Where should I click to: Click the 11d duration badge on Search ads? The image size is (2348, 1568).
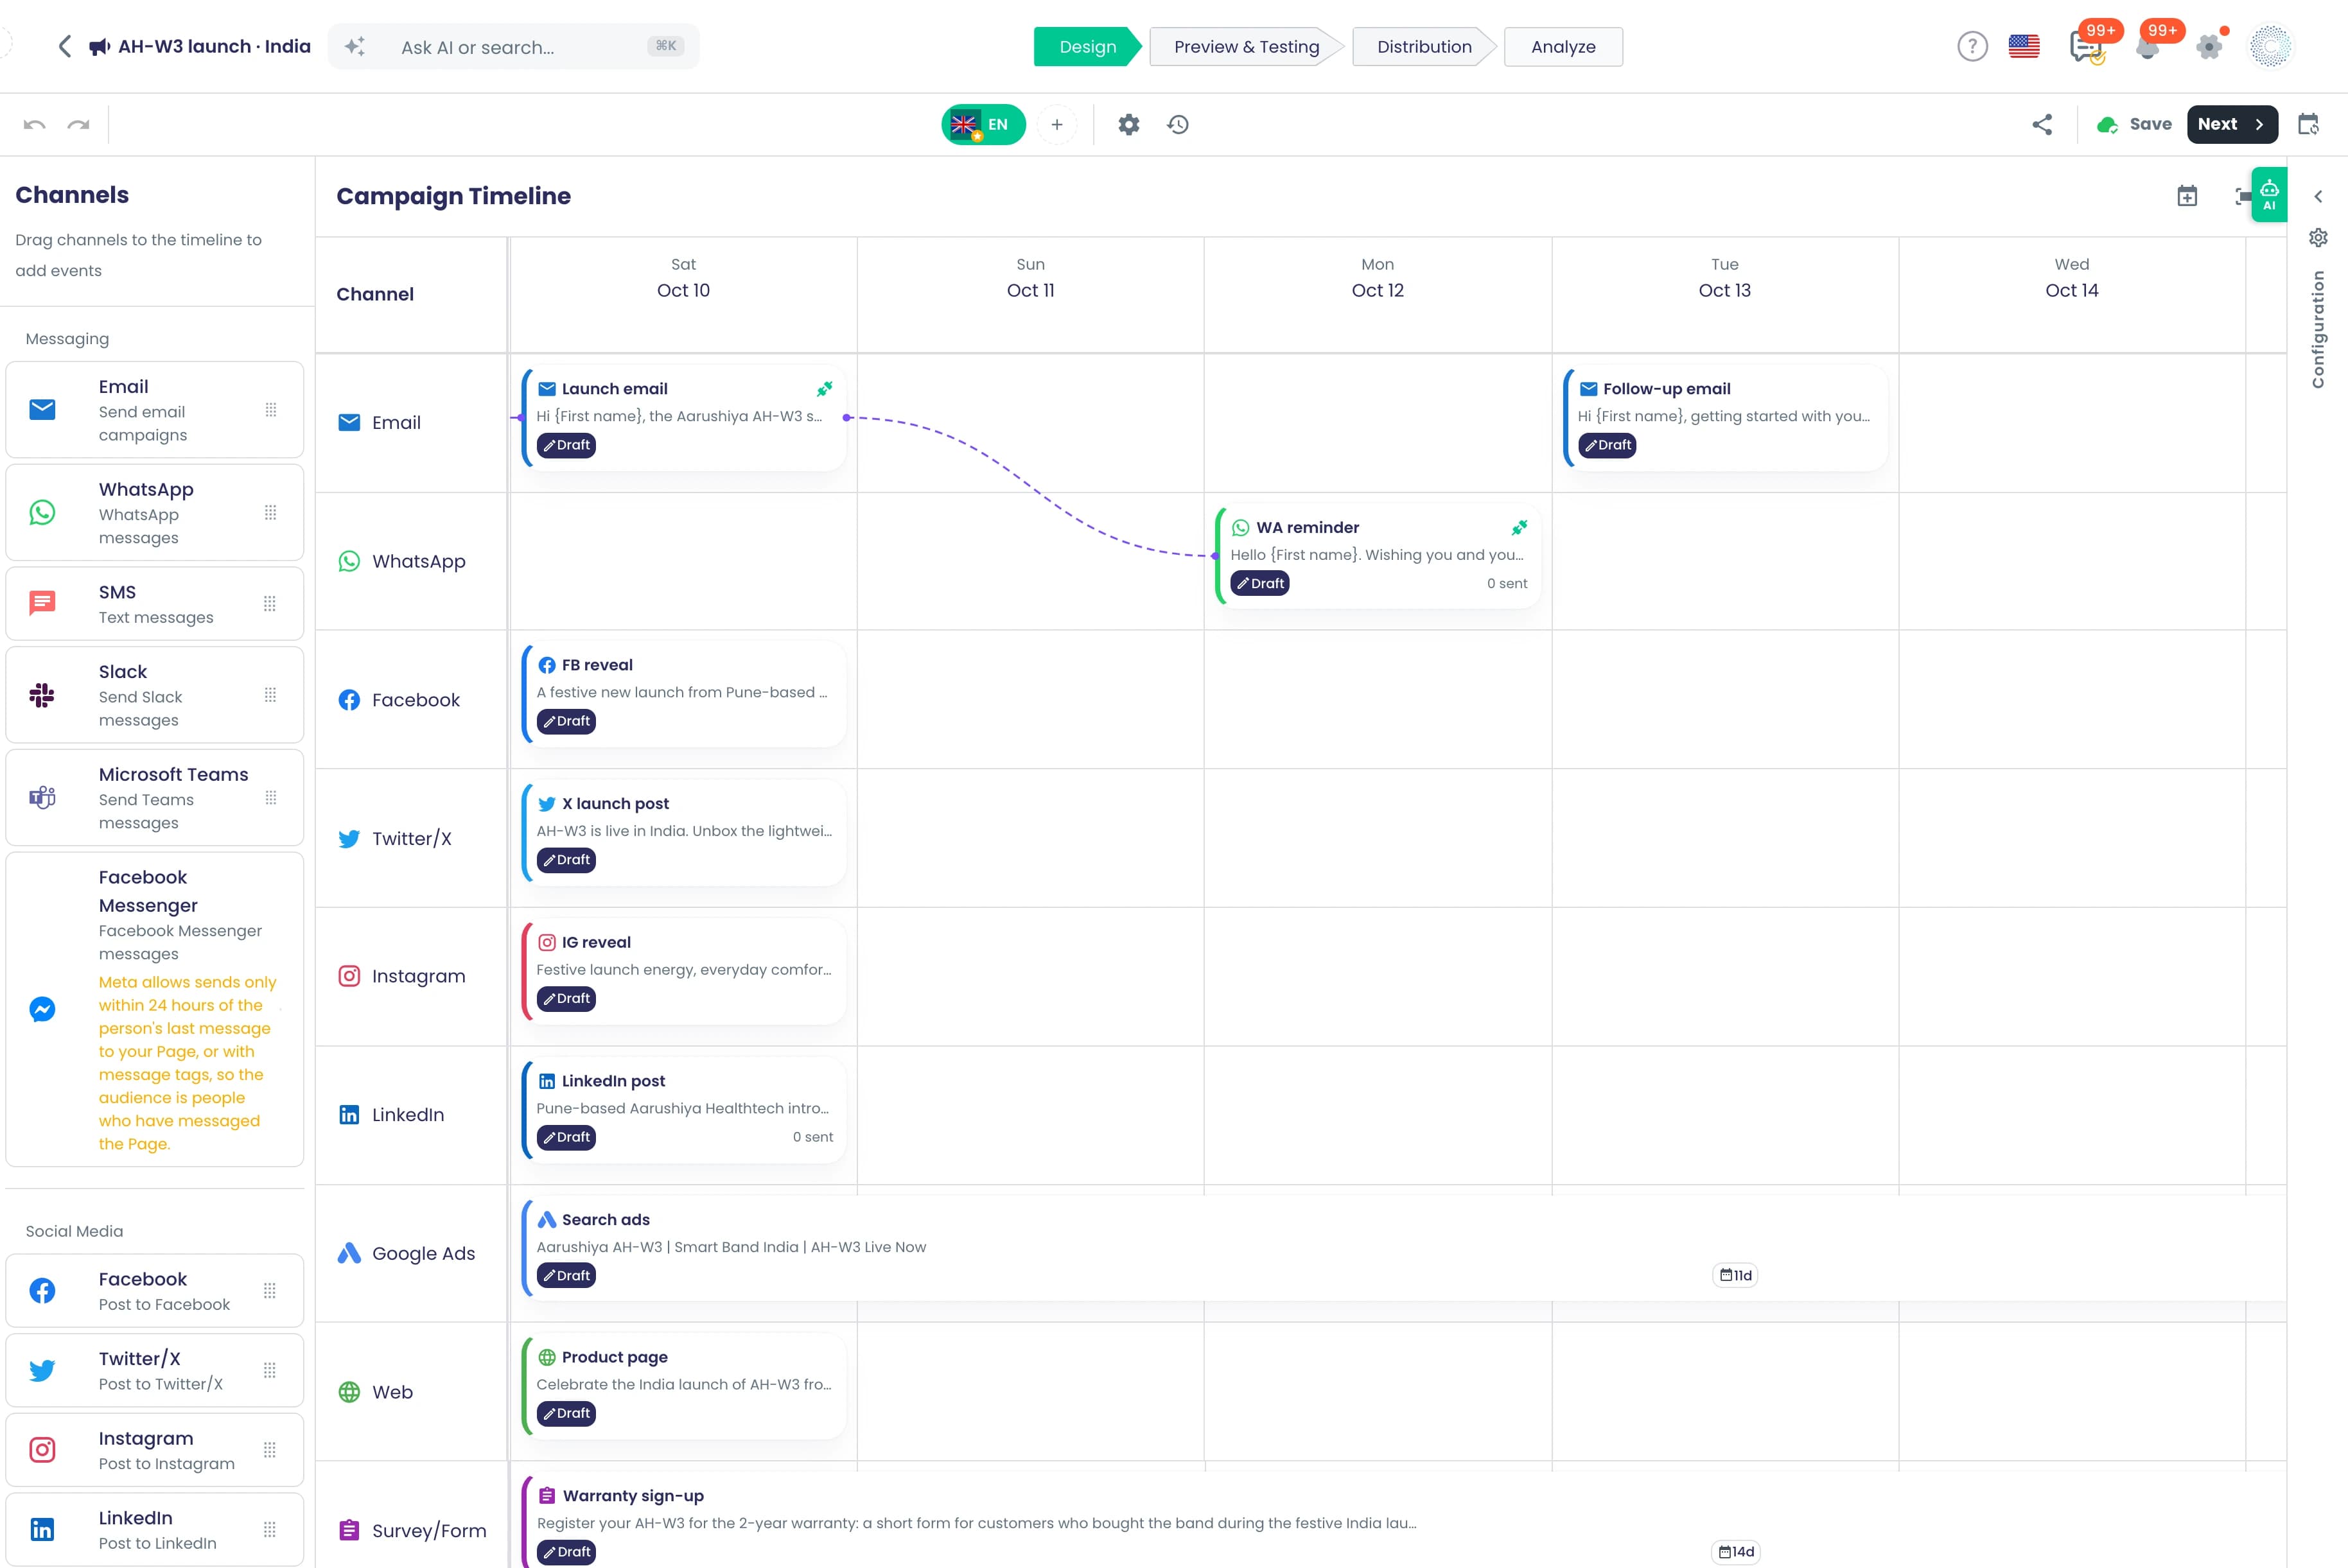click(x=1736, y=1275)
